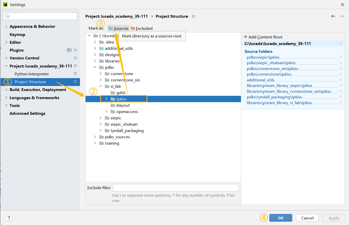Select the gdsii folder
The image size is (349, 225).
(x=121, y=93)
